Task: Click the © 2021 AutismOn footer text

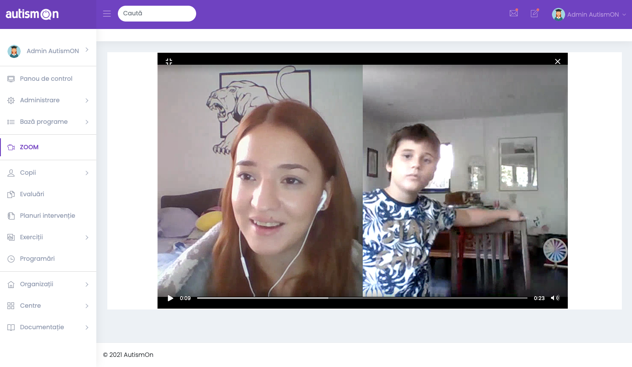Action: (128, 355)
